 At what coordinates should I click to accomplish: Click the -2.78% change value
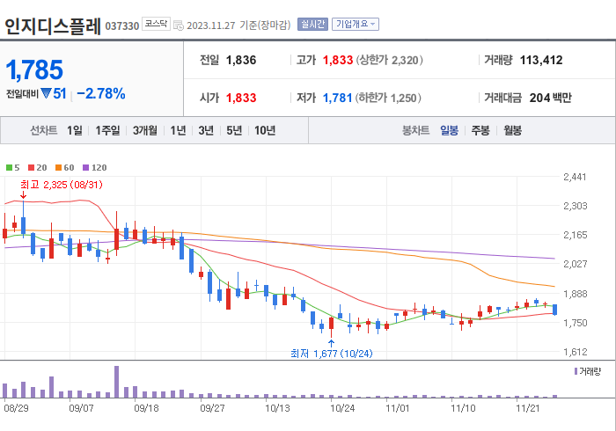pyautogui.click(x=101, y=93)
